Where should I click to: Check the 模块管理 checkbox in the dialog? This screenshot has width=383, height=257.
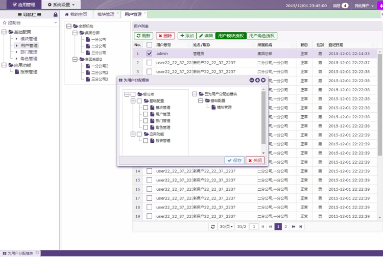click(x=146, y=108)
